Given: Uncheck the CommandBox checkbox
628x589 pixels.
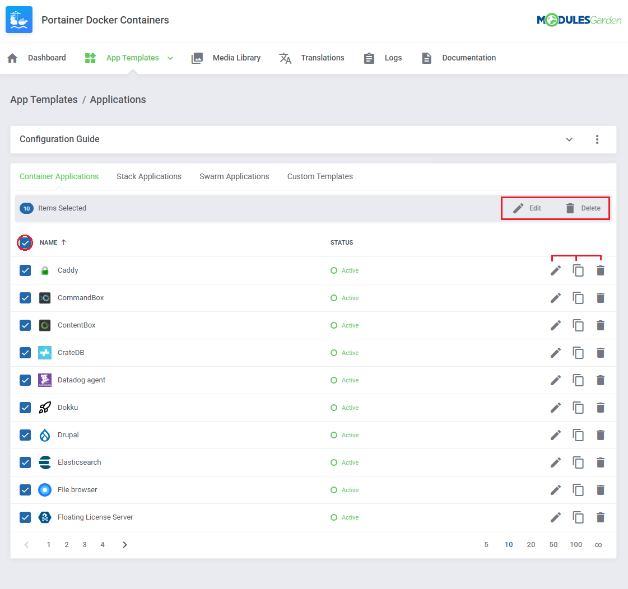Looking at the screenshot, I should click(25, 298).
